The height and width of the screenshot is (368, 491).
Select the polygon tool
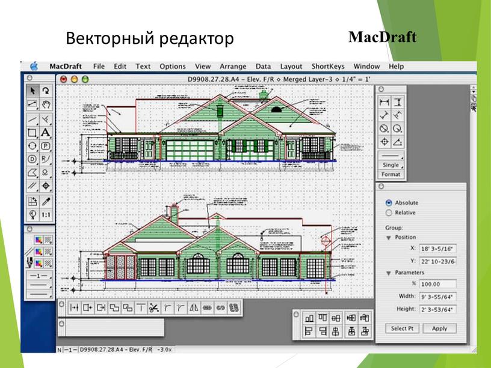coord(32,172)
